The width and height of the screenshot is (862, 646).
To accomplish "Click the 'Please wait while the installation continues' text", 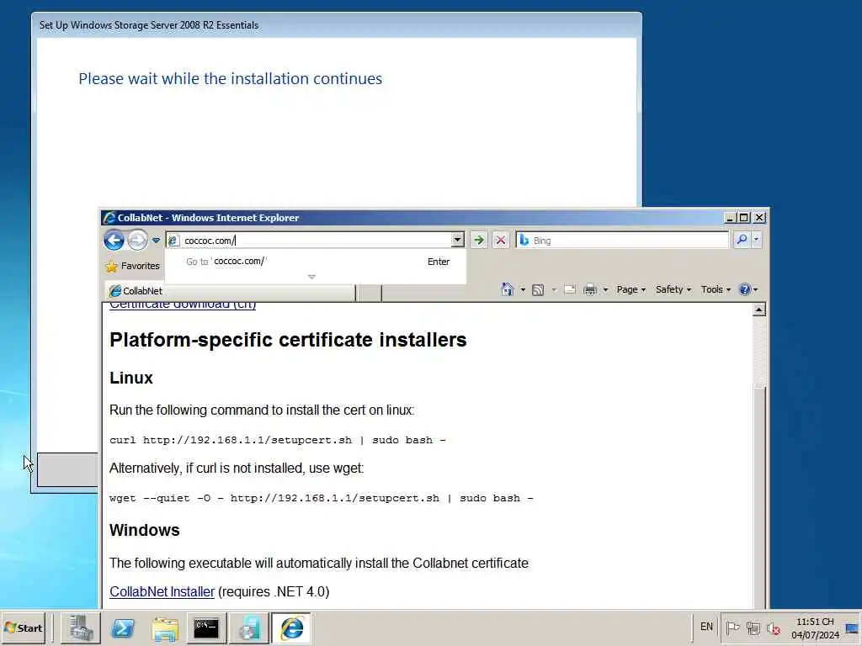I will 231,78.
